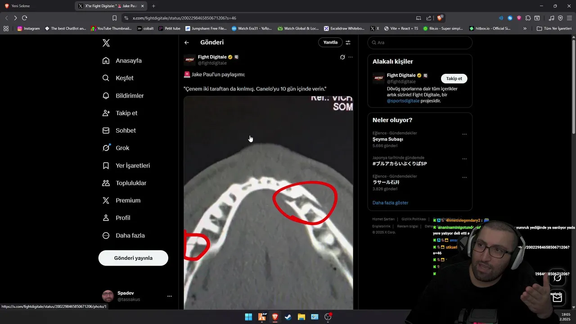
Task: Click share icon in address bar
Action: pos(428,18)
